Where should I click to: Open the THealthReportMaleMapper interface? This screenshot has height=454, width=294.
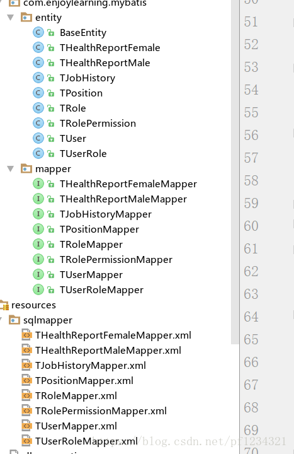coord(123,199)
